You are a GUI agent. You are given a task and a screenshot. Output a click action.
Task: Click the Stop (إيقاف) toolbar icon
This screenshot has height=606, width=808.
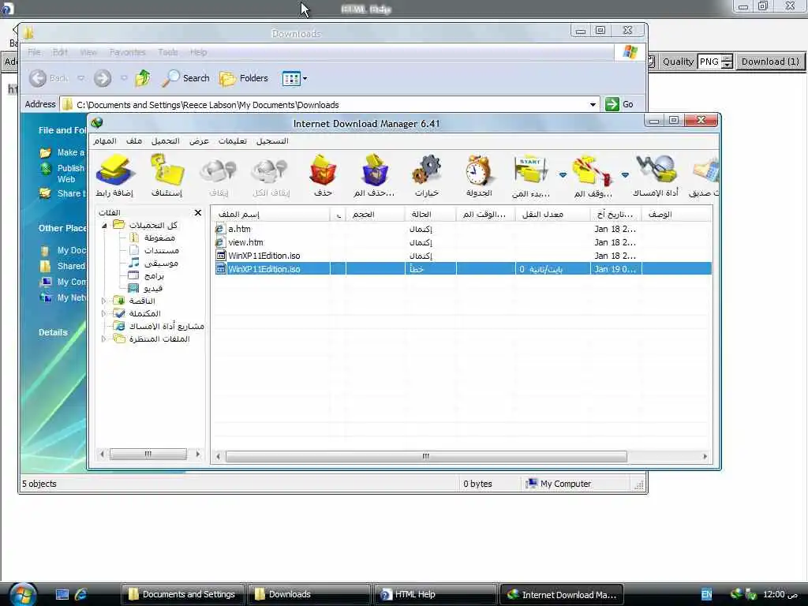pos(219,176)
